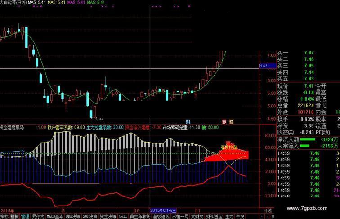The width and height of the screenshot is (340, 219).
Task: Click the 资金流入强度 label
Action: pyautogui.click(x=138, y=127)
